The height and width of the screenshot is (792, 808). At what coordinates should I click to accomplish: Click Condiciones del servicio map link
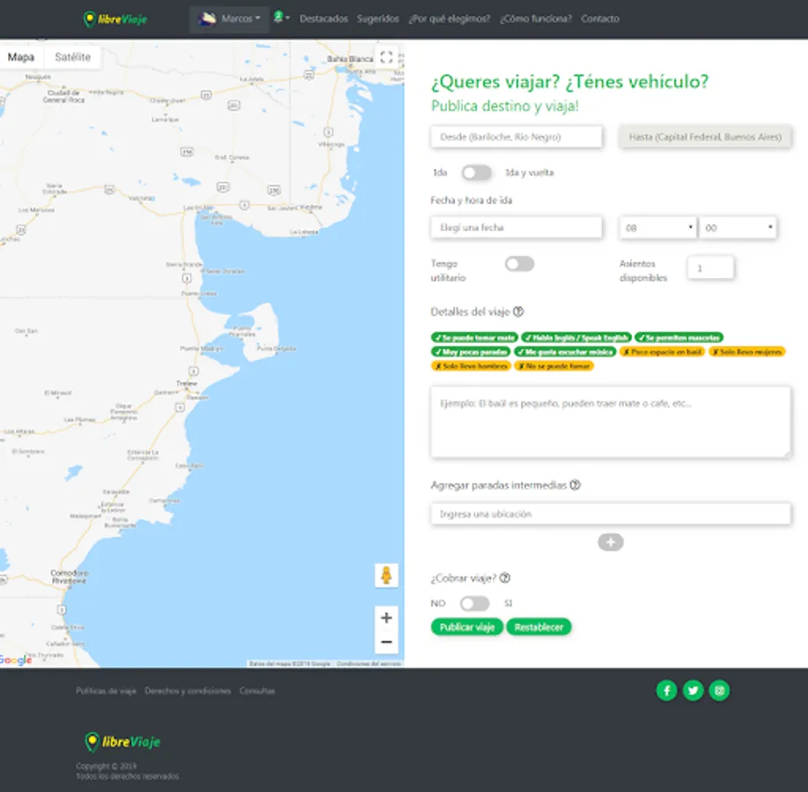(369, 664)
